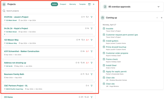Open filter icon on C&C Partners Project card

(92, 86)
